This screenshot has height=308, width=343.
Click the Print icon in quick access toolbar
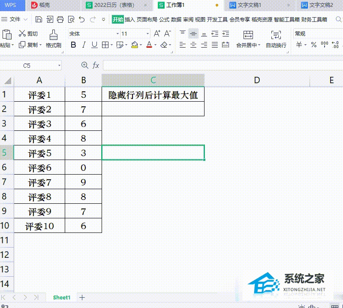[x=60, y=20]
